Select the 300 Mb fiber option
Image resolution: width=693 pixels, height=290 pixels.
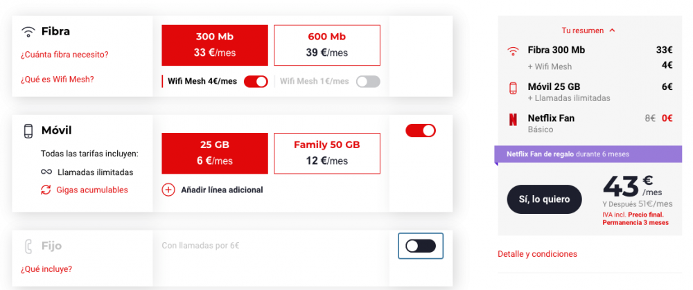(x=215, y=44)
